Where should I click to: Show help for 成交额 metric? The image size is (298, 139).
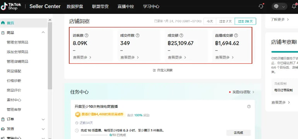click(181, 35)
